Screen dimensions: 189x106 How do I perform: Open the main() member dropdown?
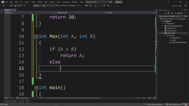130,13
